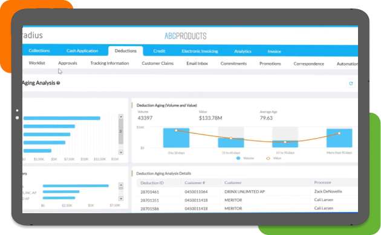Open the Email Inbox submenu

point(197,64)
